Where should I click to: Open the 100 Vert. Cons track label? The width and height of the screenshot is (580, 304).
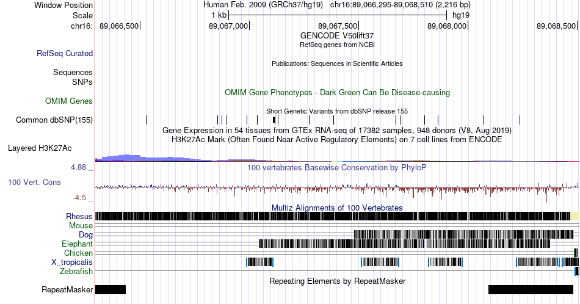[x=34, y=182]
